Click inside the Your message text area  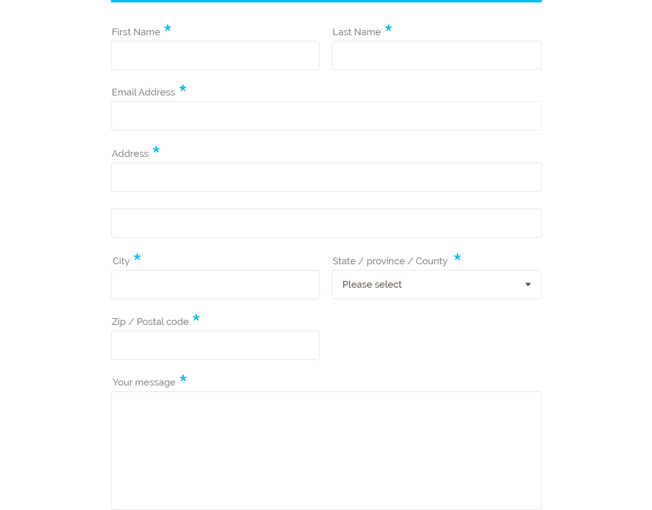(x=326, y=450)
